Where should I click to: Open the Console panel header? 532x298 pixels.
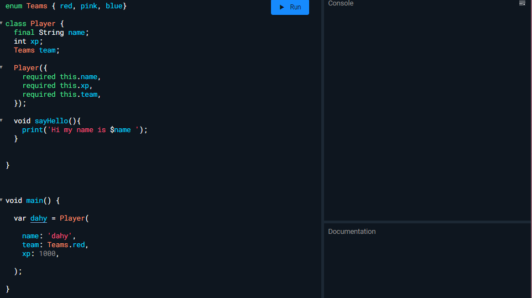coord(341,3)
